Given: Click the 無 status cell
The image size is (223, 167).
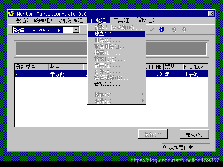Looking at the screenshot, I should point(167,74).
